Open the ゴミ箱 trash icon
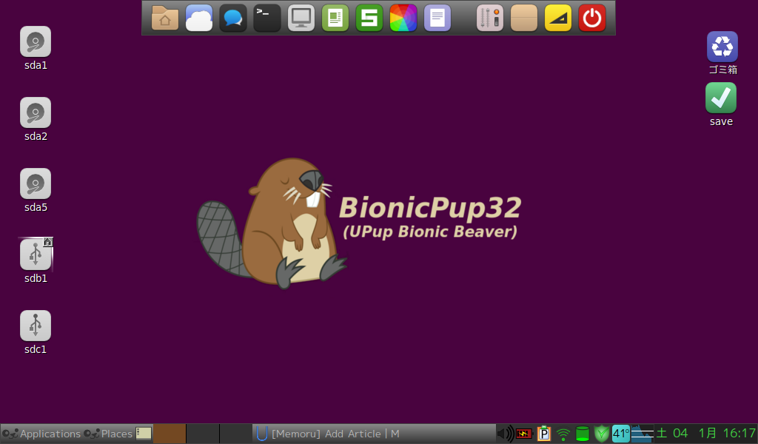 722,47
